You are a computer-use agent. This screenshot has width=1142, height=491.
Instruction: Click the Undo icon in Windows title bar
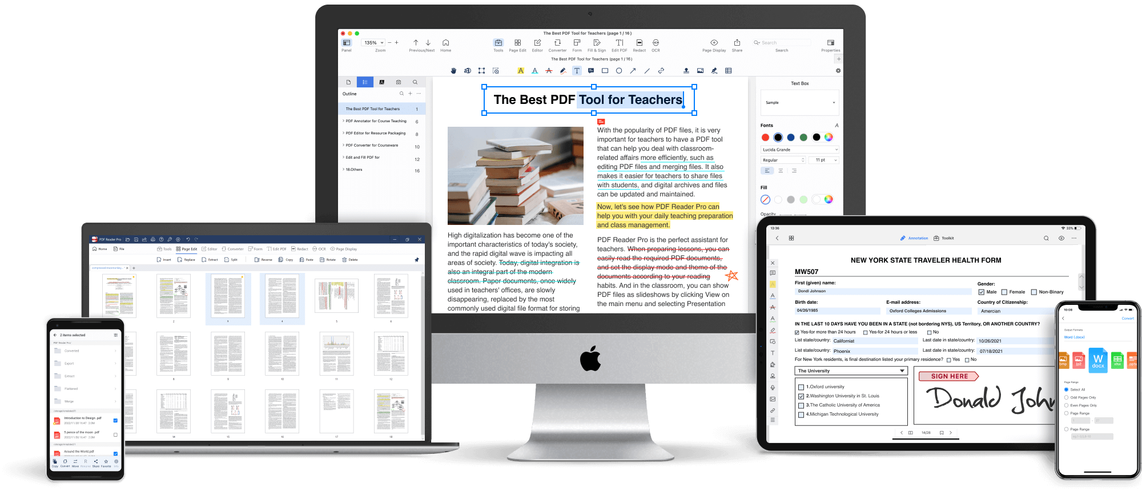188,239
